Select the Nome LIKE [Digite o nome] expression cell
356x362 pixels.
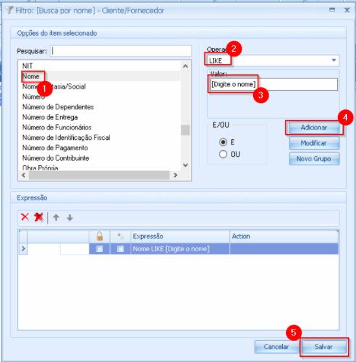coord(180,249)
